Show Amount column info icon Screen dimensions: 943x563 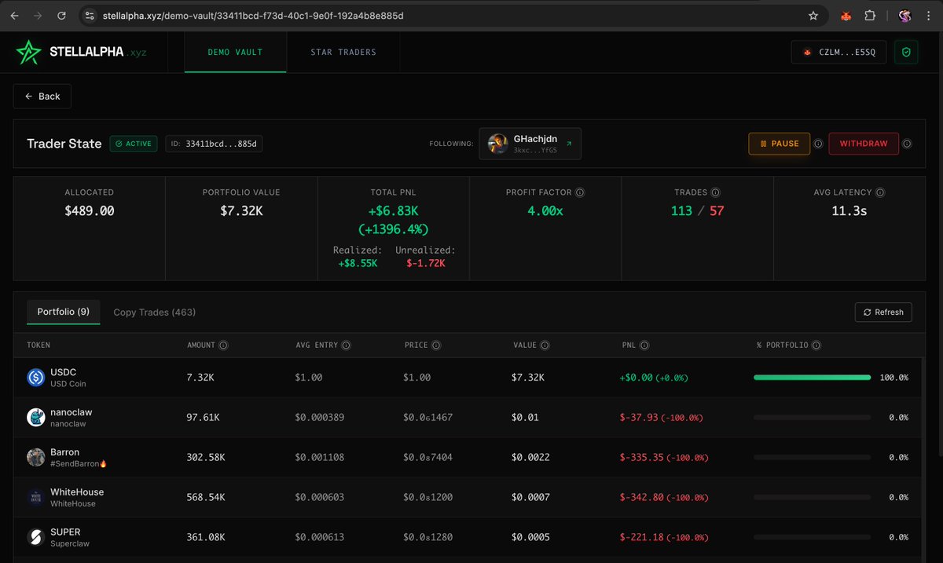coord(223,345)
